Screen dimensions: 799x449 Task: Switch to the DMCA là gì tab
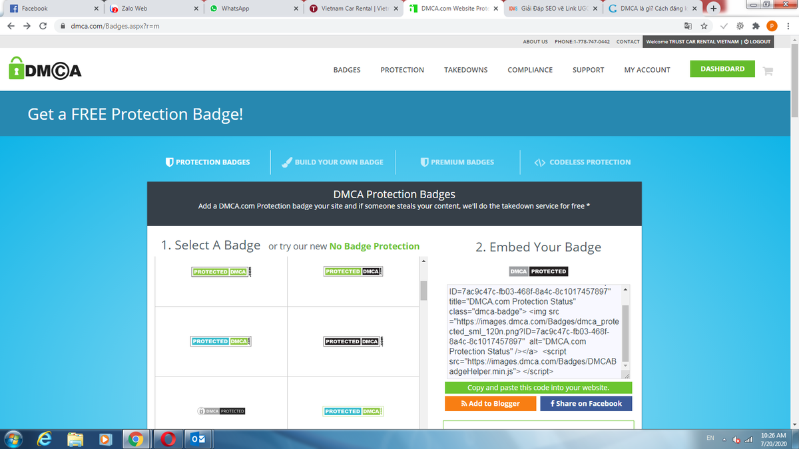(x=653, y=9)
